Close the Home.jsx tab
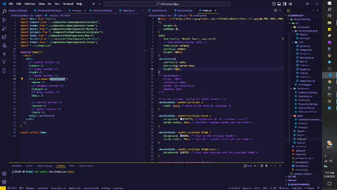Image resolution: width=337 pixels, height=190 pixels. [85, 10]
